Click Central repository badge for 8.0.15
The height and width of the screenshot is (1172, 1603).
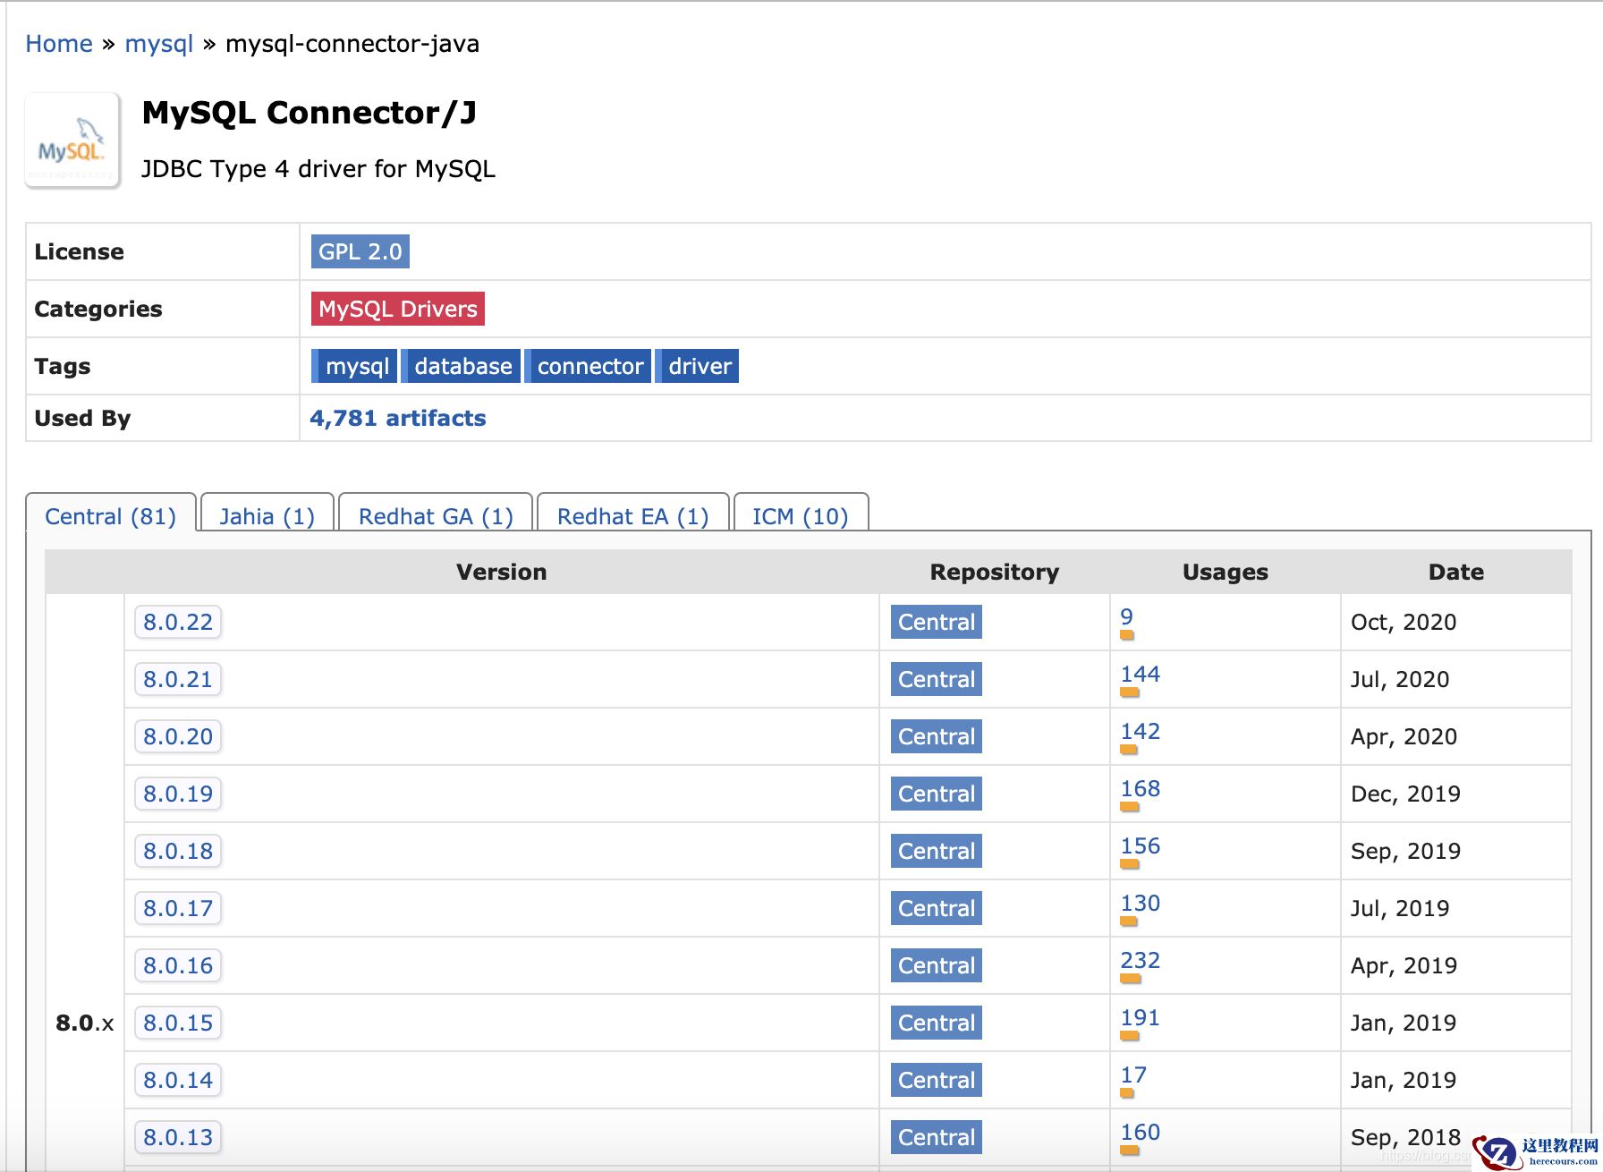coord(937,1023)
